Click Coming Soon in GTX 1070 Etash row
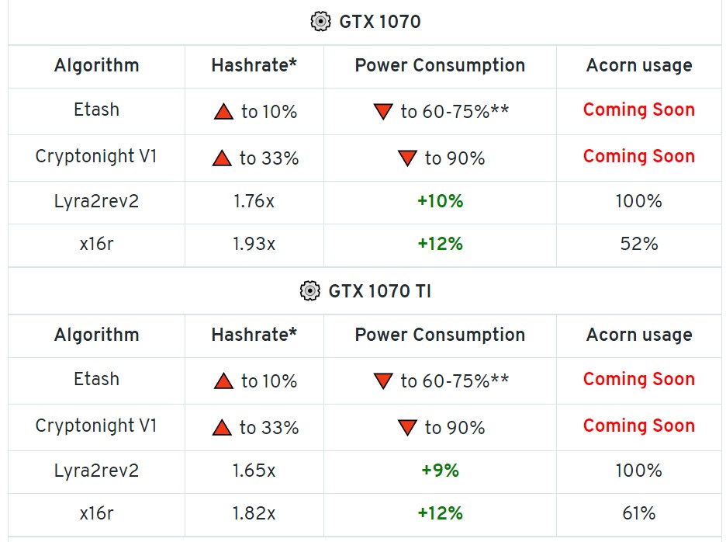 639,110
